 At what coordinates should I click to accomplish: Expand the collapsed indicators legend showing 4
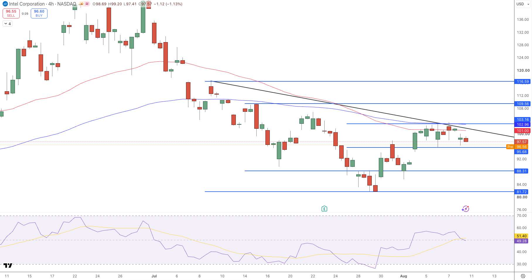click(x=8, y=24)
